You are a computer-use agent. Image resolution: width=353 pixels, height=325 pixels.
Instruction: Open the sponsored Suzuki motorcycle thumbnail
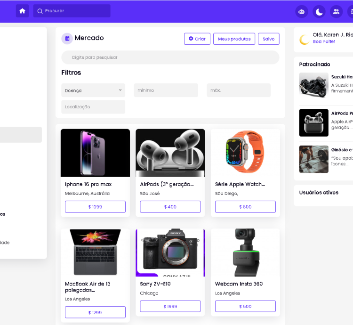(x=313, y=85)
